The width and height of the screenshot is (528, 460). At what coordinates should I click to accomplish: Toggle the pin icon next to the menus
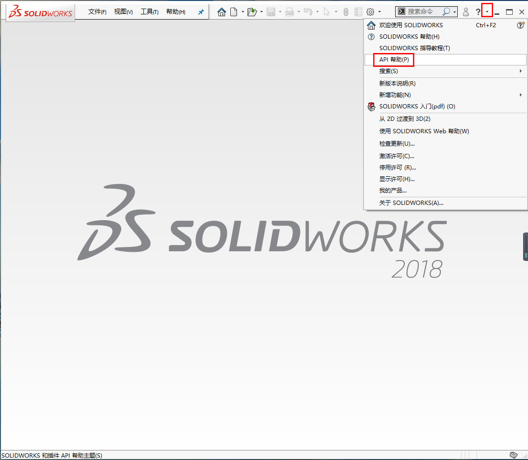(201, 11)
